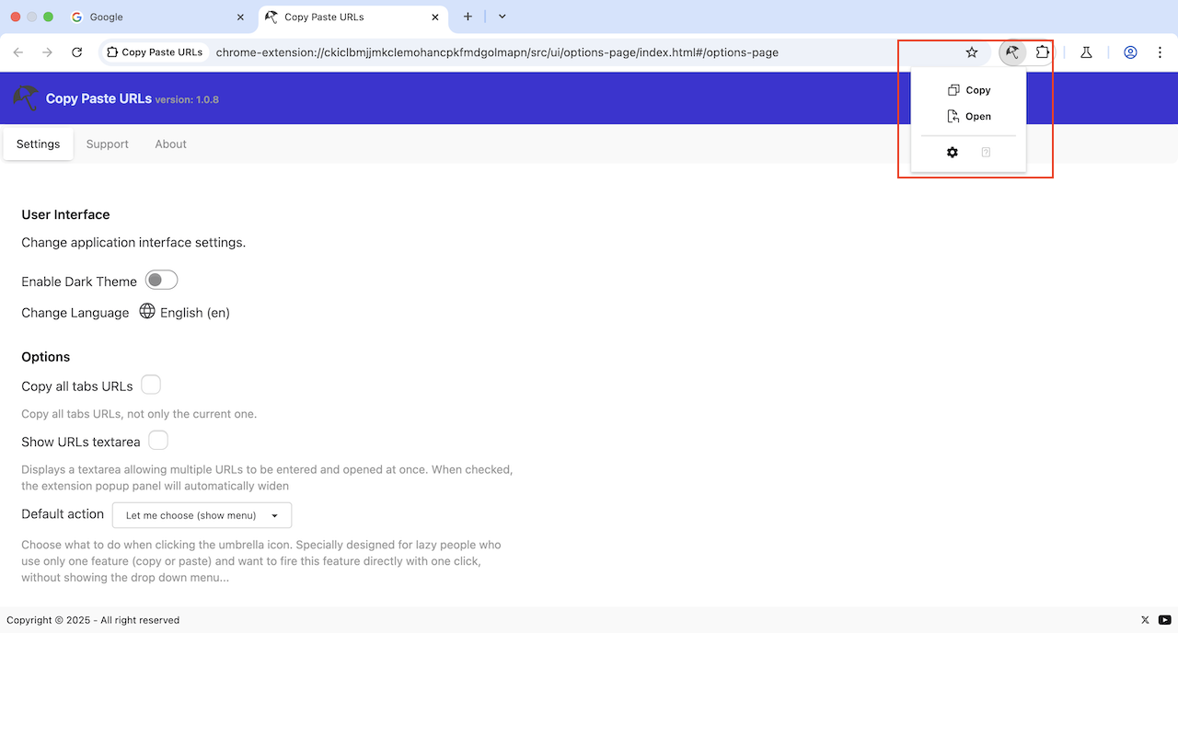Open the About tab
Screen dimensions: 1178x736
coord(170,144)
